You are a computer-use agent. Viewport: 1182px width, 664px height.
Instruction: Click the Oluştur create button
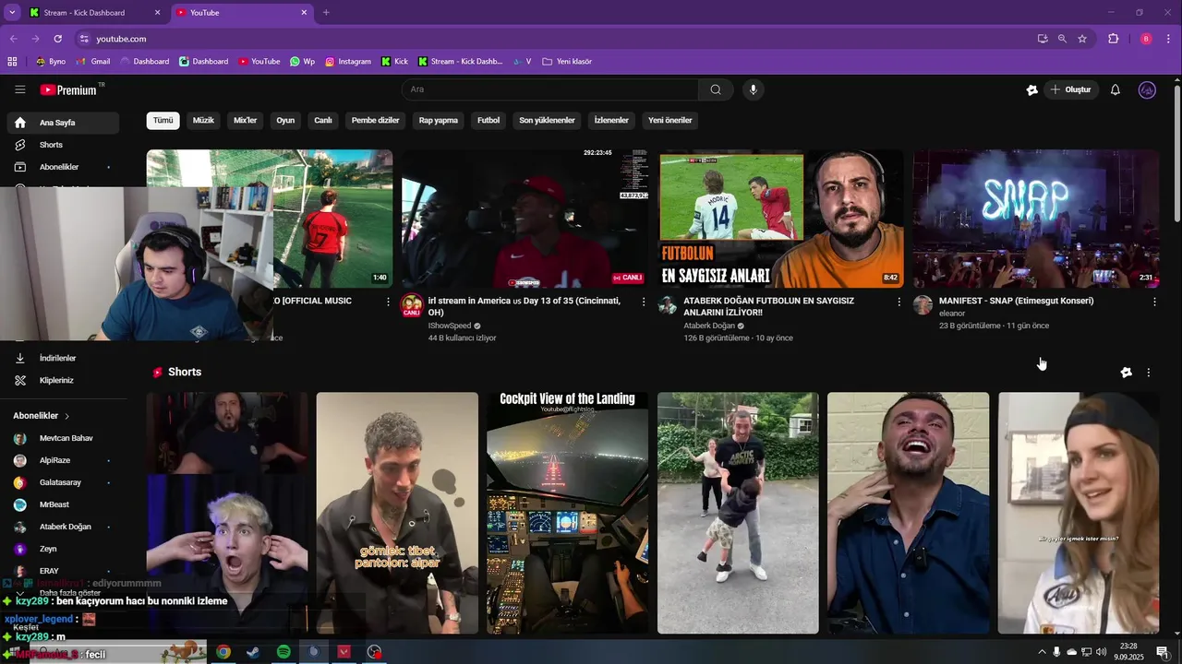1072,89
